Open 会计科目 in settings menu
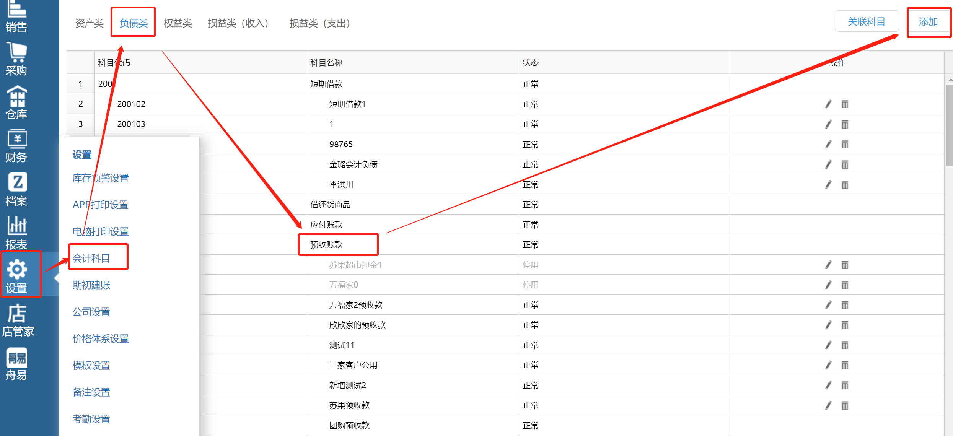This screenshot has width=953, height=436. click(91, 259)
